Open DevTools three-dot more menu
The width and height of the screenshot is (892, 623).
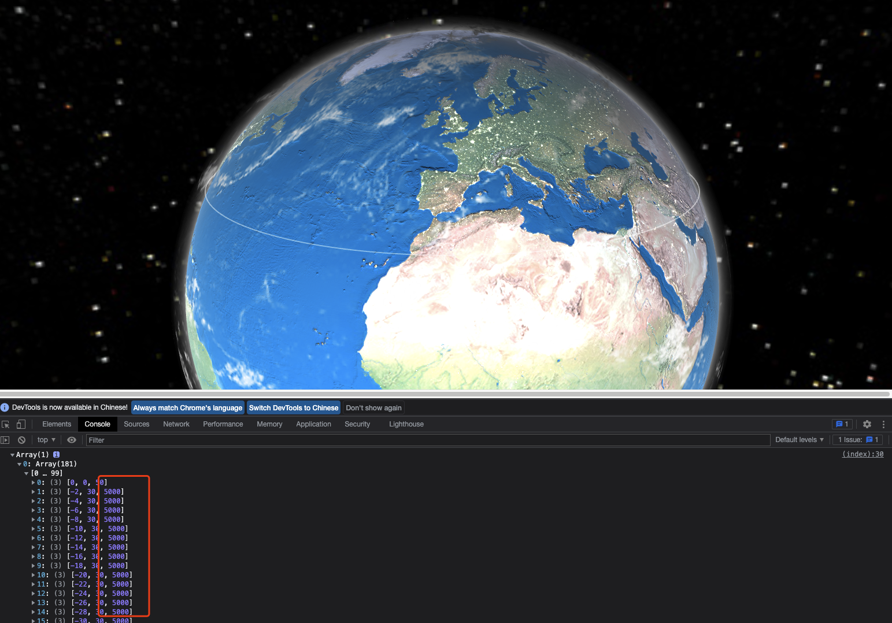(x=883, y=424)
